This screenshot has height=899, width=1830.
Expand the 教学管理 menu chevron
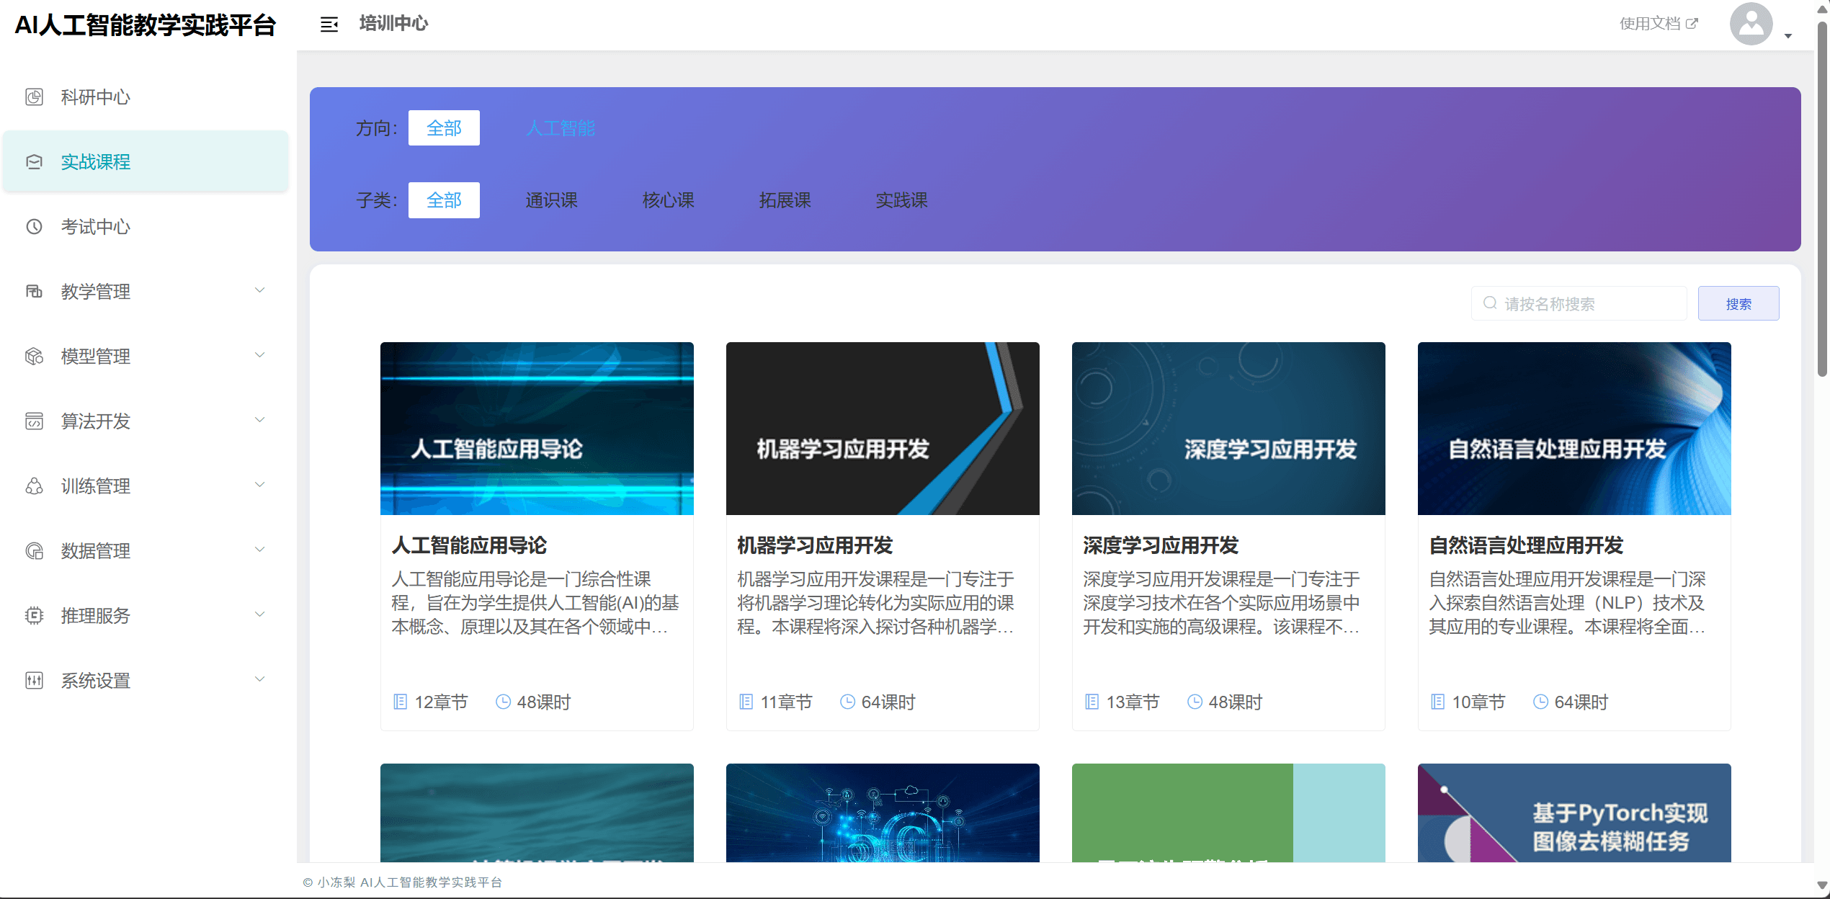(260, 290)
